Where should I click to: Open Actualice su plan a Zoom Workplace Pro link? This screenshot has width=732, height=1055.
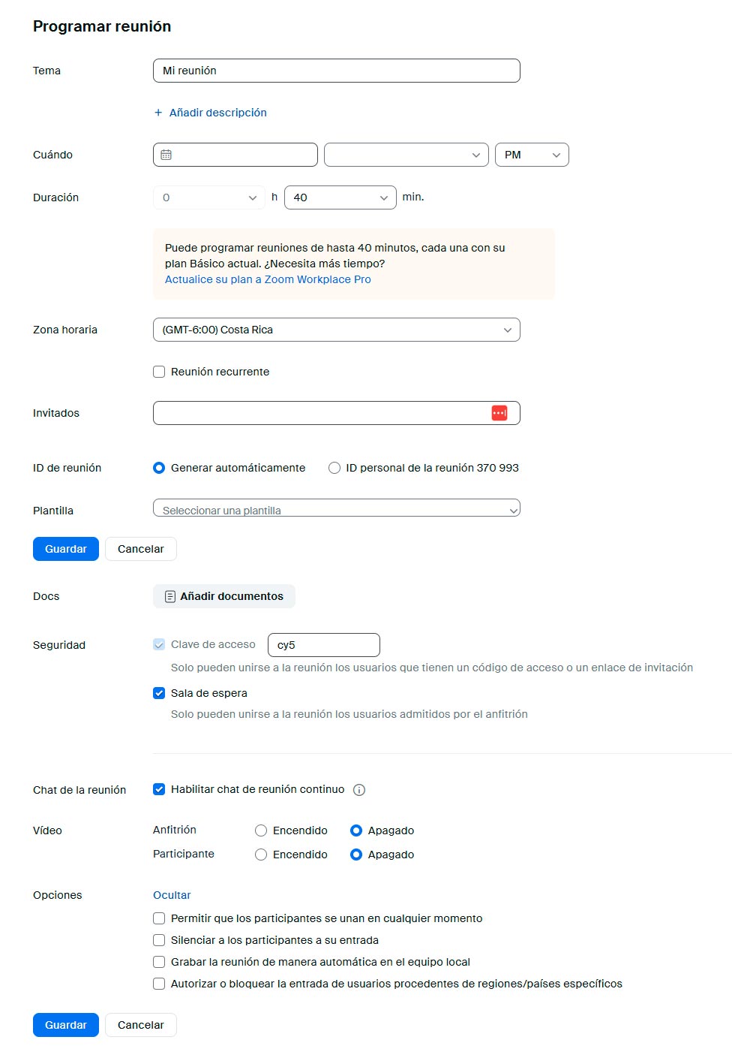click(268, 279)
